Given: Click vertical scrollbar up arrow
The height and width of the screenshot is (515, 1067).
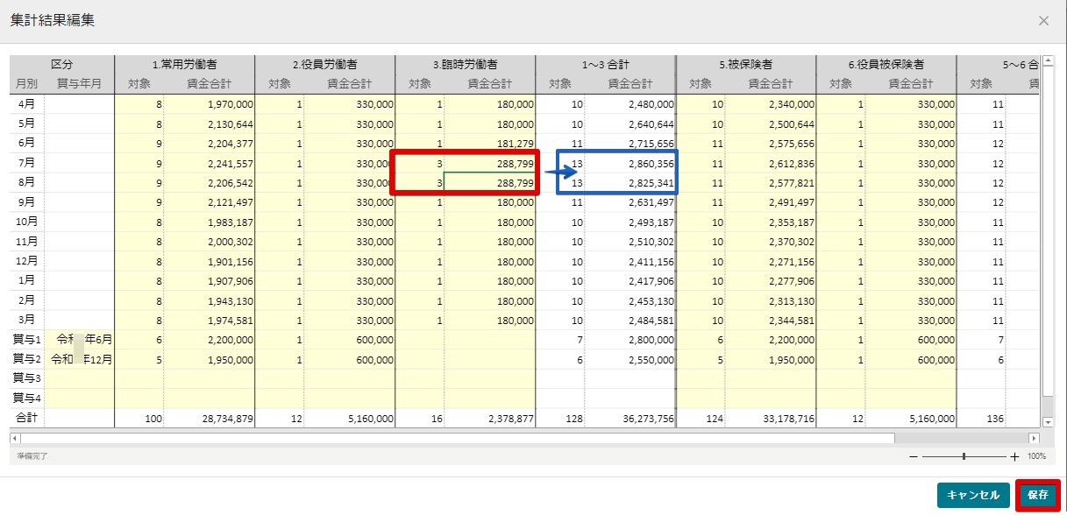Looking at the screenshot, I should pyautogui.click(x=1048, y=61).
